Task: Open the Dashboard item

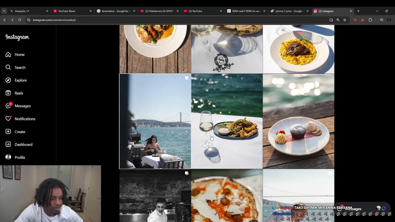Action: (x=19, y=145)
